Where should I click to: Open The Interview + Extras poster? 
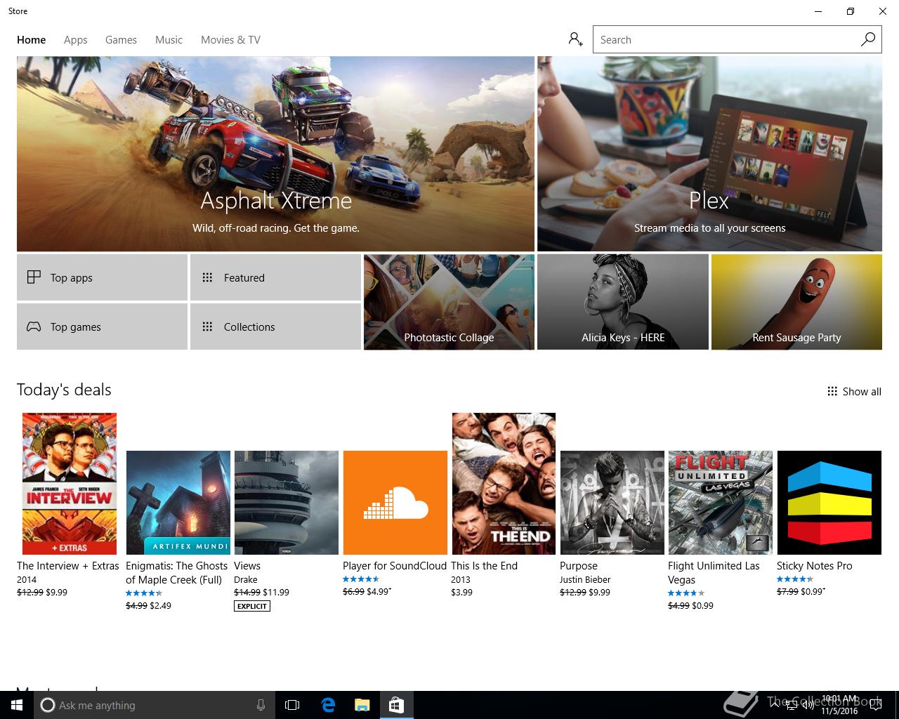(70, 484)
